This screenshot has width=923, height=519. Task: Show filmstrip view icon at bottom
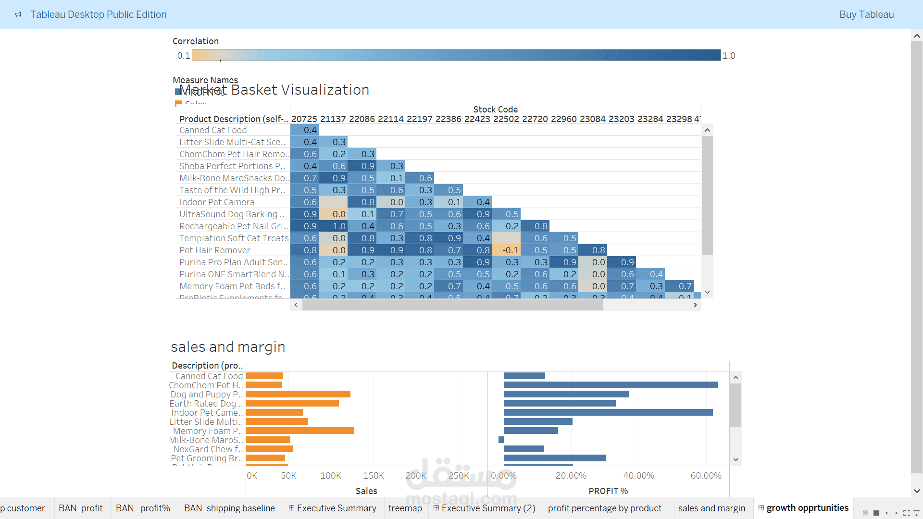click(x=865, y=513)
